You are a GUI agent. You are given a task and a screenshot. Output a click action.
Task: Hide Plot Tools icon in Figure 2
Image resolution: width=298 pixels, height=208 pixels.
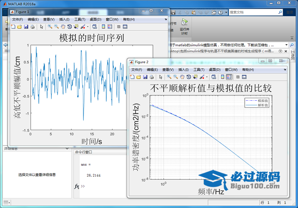[238, 77]
